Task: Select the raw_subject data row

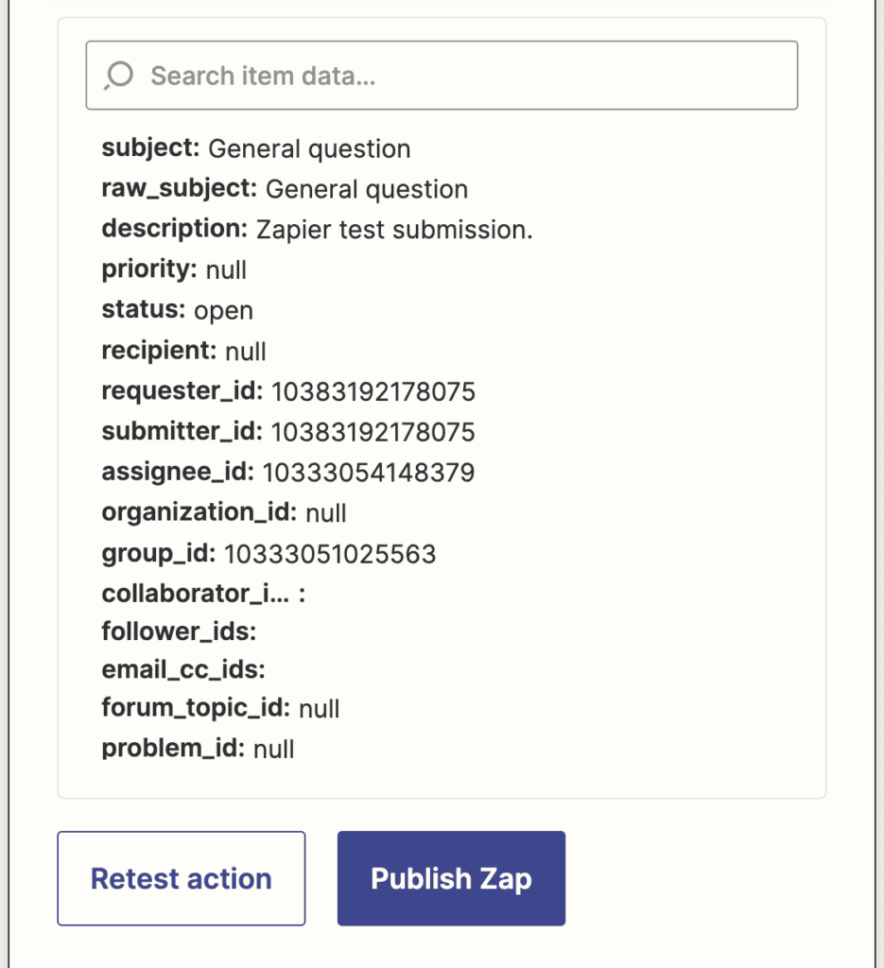Action: (x=285, y=189)
